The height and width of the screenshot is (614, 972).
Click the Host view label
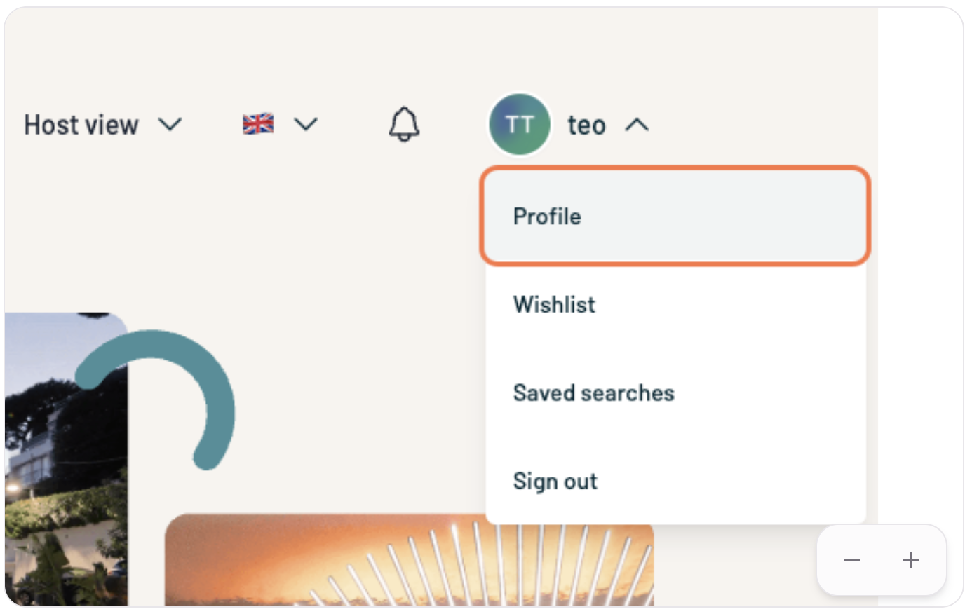81,125
